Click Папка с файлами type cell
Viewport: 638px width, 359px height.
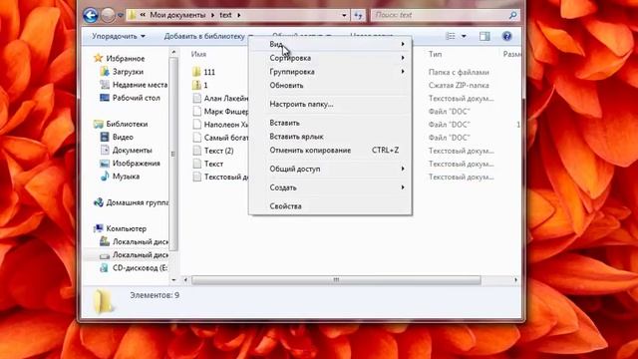459,72
